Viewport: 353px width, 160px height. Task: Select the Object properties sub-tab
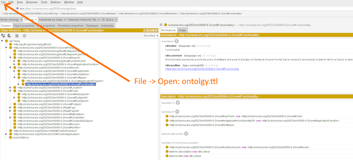24,26
